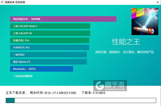Image resolution: width=161 pixels, height=106 pixels.
Task: Click the 逍遥安卓 logo icon in title bar
Action: coord(2,2)
